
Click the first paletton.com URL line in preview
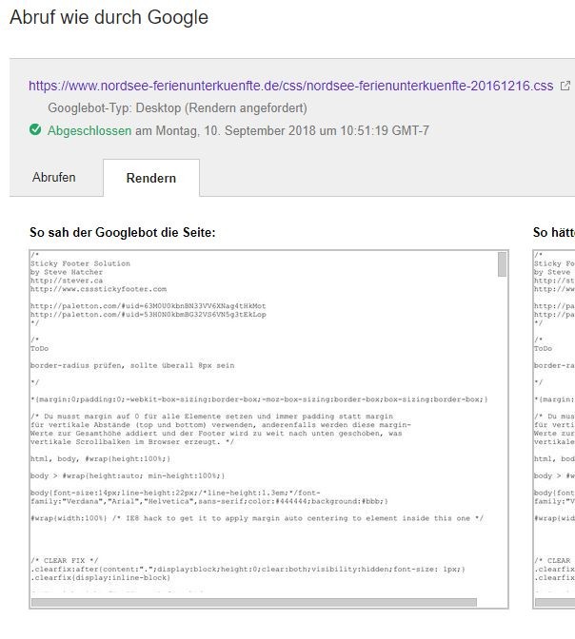point(148,306)
